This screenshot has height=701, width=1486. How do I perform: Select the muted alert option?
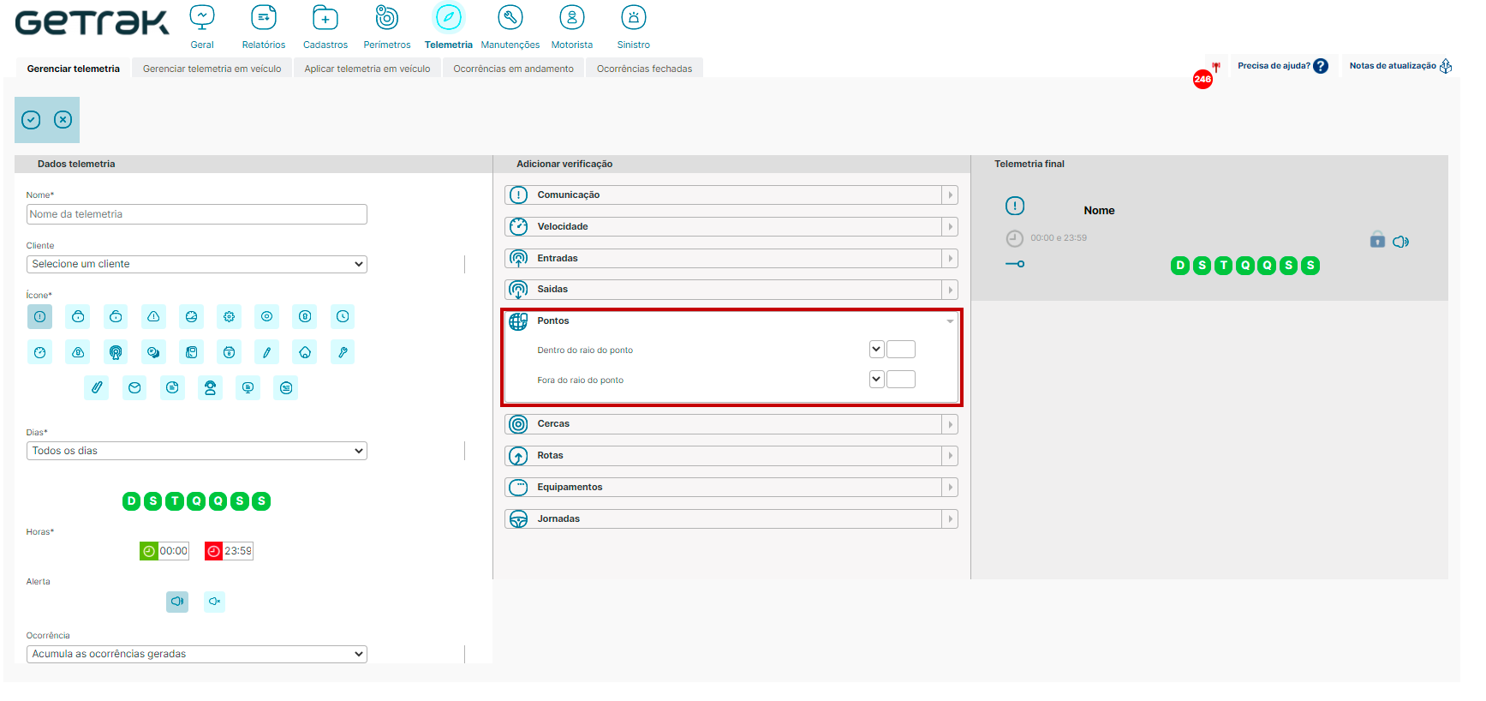tap(215, 602)
